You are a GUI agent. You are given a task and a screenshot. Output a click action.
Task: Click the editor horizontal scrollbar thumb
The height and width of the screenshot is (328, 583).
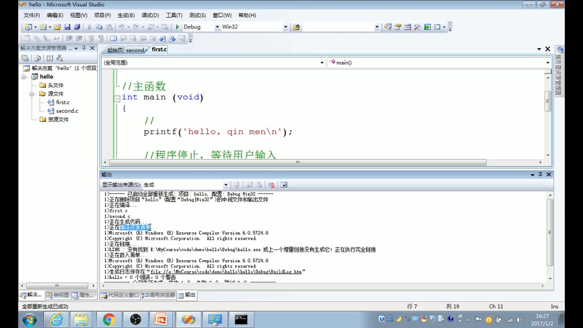(x=298, y=162)
